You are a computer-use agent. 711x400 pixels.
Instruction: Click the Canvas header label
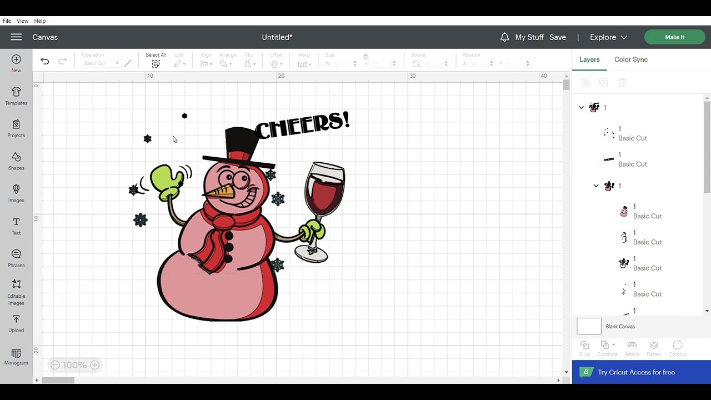coord(45,37)
